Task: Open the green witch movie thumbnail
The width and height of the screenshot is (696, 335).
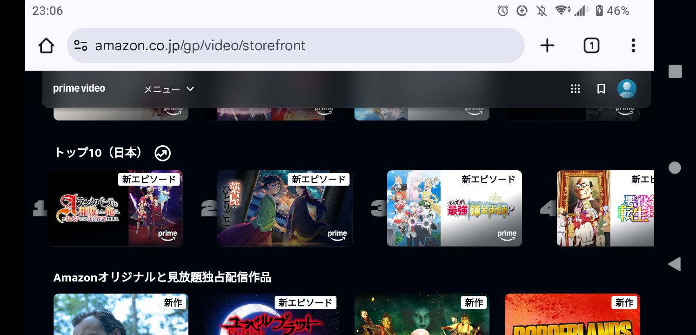Action: pyautogui.click(x=422, y=314)
